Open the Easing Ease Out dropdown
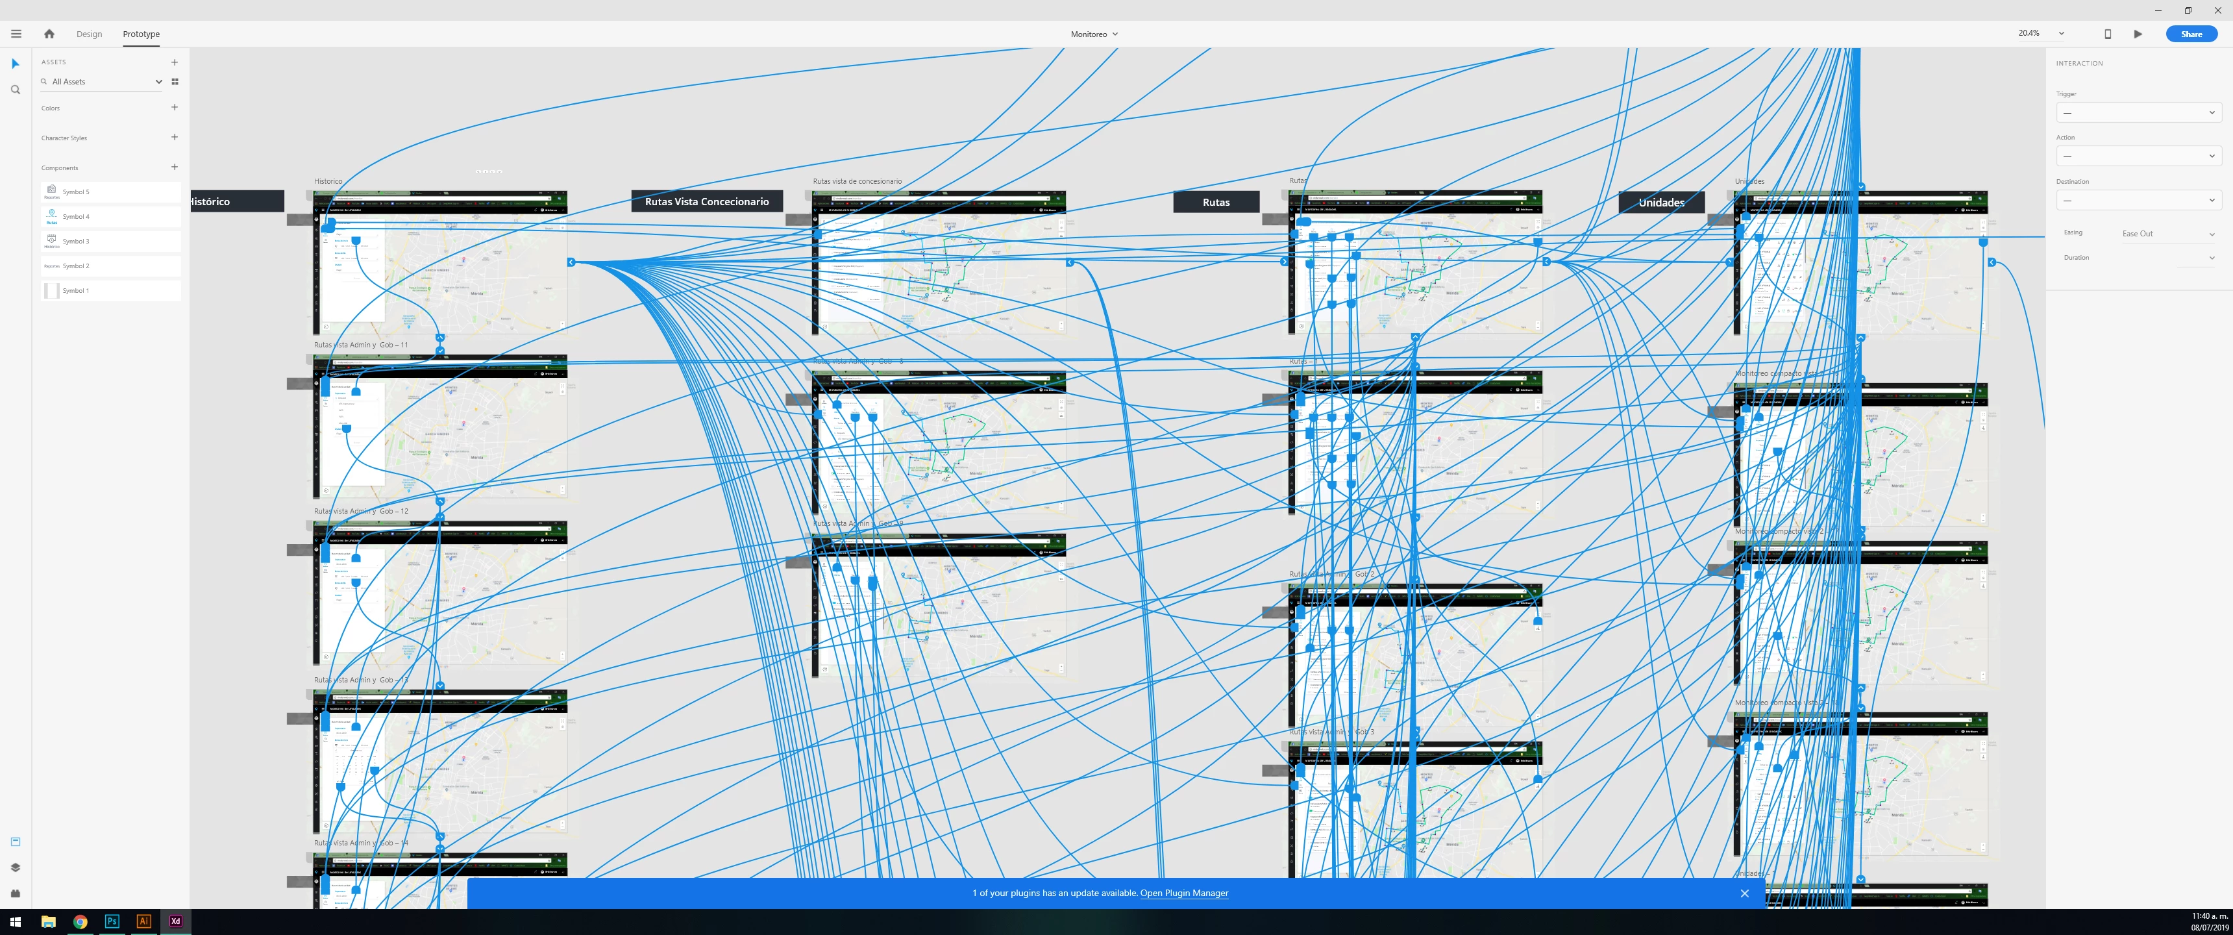Screen dimensions: 2233x935 point(2167,233)
